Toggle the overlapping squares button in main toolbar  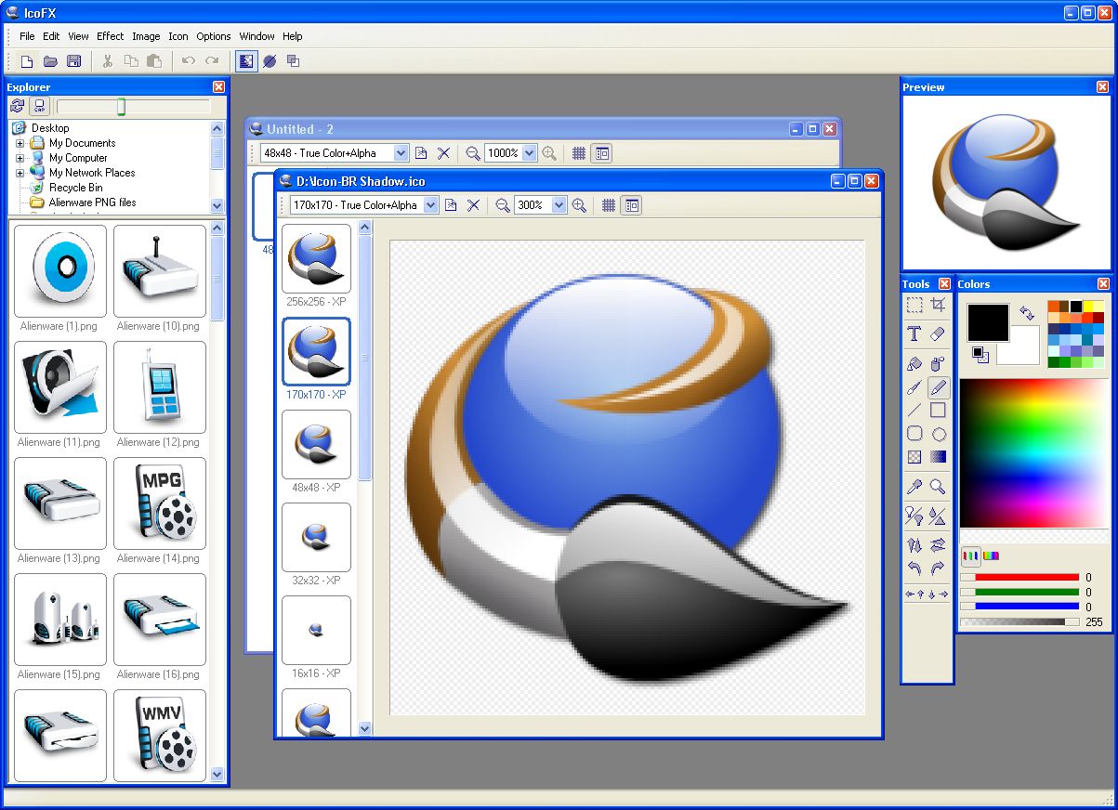[x=293, y=61]
